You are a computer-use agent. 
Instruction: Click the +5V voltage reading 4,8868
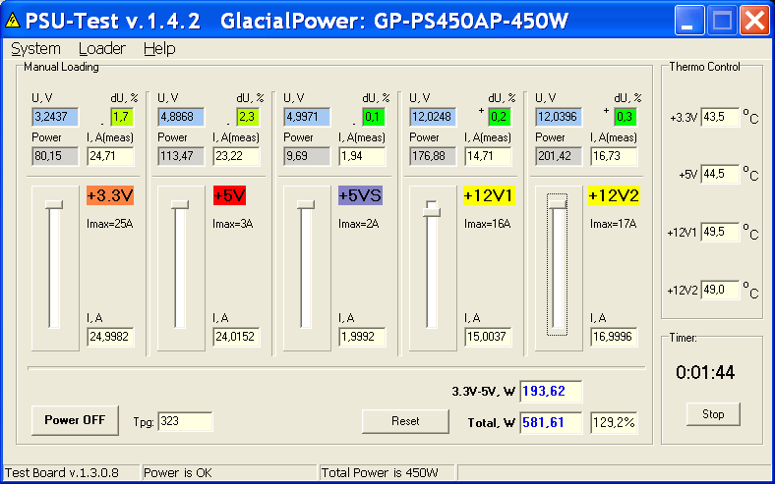pyautogui.click(x=181, y=117)
